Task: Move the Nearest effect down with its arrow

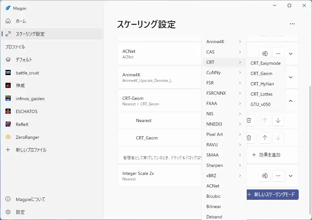Action: click(x=278, y=120)
